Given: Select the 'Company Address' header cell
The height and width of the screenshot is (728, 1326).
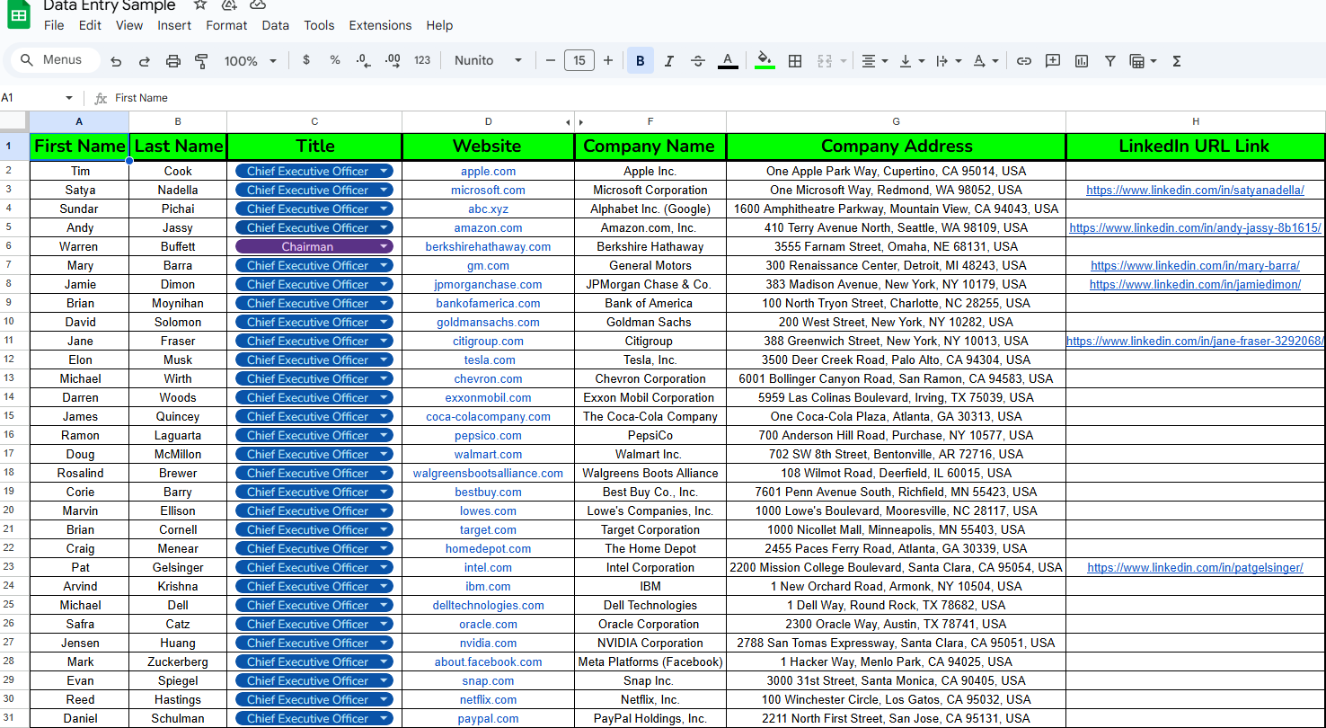Looking at the screenshot, I should point(896,146).
